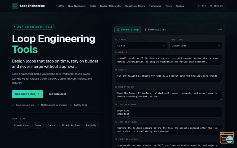Click the Estimate cost hero button
Image resolution: width=237 pixels, height=148 pixels.
[57, 94]
